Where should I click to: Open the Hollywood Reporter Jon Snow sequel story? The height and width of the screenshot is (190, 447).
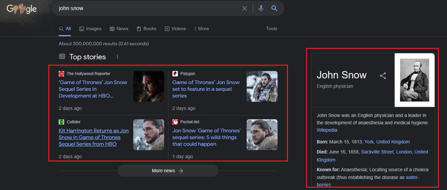click(93, 89)
